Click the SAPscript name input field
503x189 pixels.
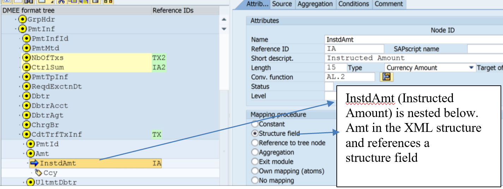click(485, 49)
